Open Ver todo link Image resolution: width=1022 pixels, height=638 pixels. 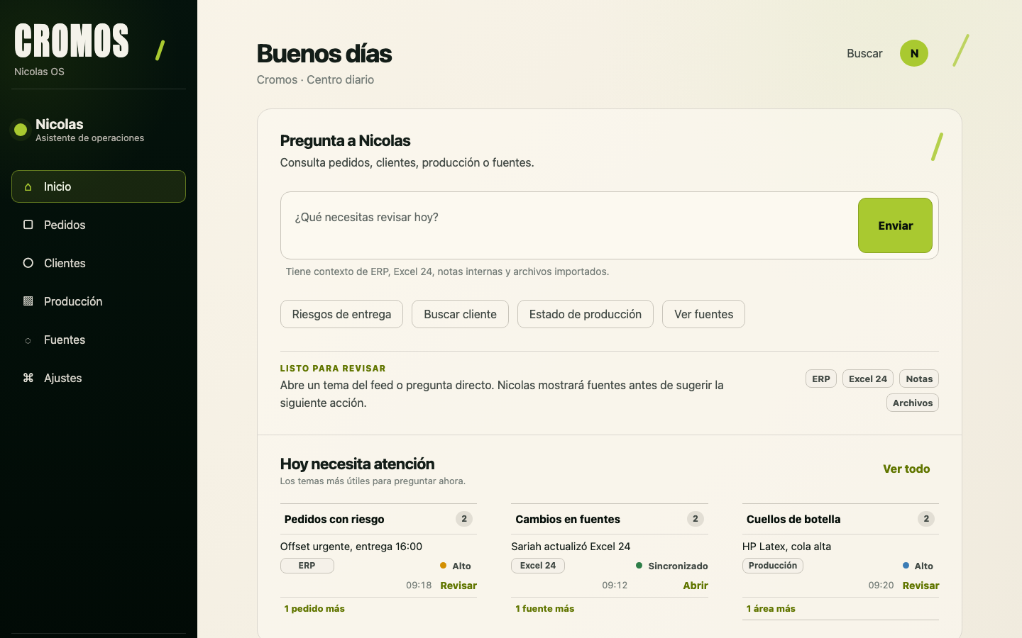tap(906, 469)
